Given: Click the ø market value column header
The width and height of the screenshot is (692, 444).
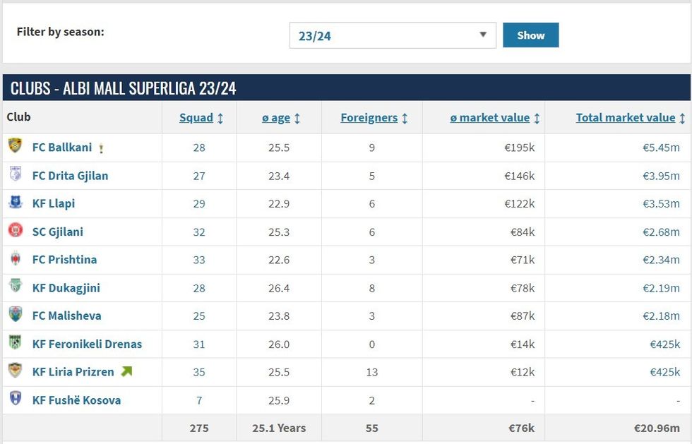Looking at the screenshot, I should point(487,118).
